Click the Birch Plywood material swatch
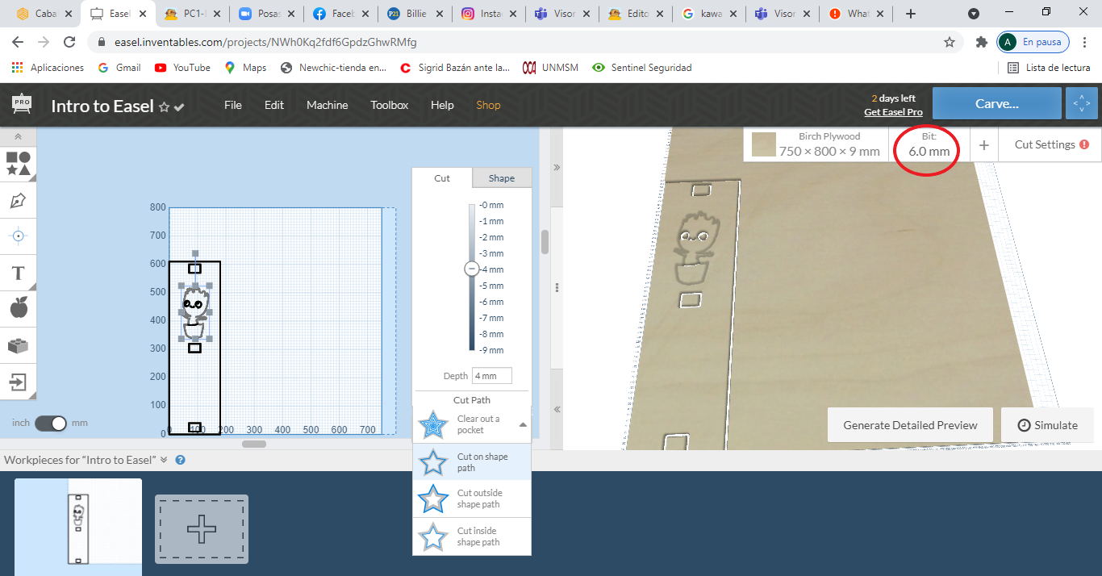The width and height of the screenshot is (1102, 576). (763, 144)
